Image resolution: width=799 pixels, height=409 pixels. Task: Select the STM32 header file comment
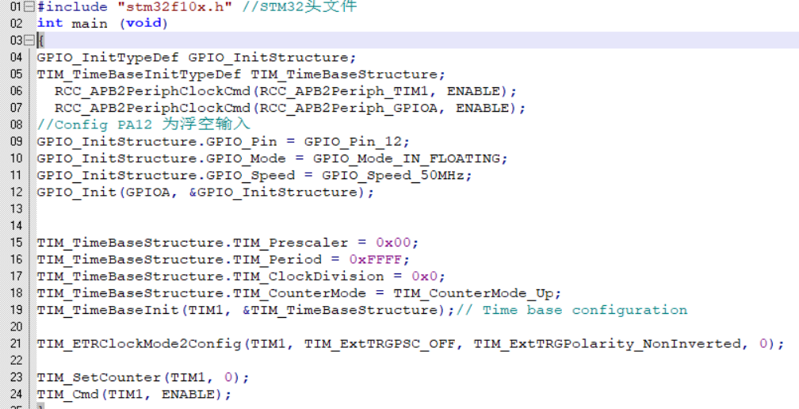[300, 6]
